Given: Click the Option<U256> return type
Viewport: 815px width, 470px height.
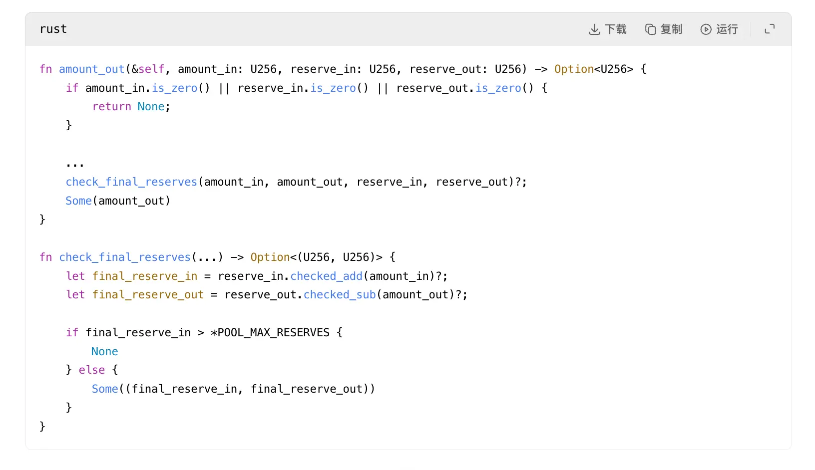Looking at the screenshot, I should [x=593, y=69].
